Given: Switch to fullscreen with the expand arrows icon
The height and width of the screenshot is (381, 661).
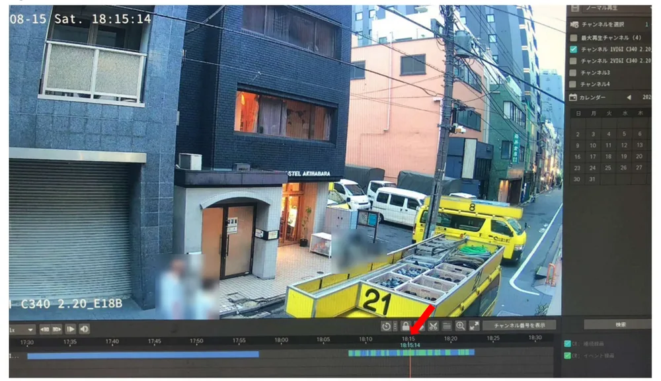Looking at the screenshot, I should point(474,326).
